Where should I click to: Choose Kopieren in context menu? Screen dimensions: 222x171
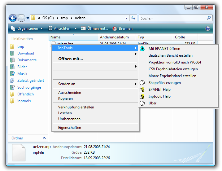(95, 99)
